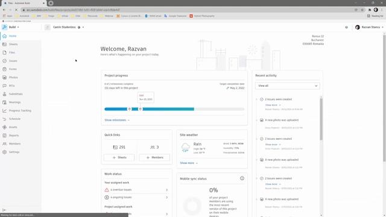Open the Reading list
The width and height of the screenshot is (386, 217).
coord(375,16)
